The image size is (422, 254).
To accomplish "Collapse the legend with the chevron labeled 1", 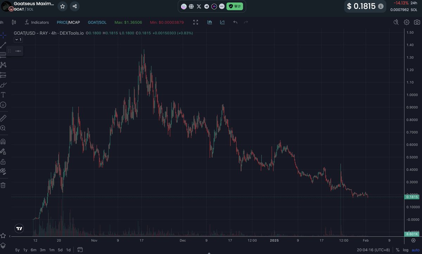I will 18,40.
